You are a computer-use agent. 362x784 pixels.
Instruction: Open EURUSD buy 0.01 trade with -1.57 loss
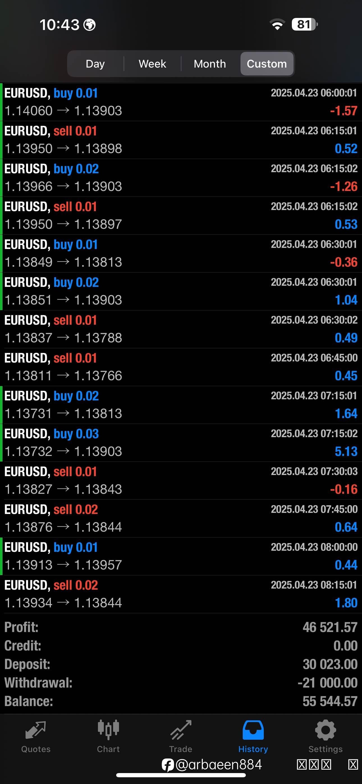click(x=181, y=102)
